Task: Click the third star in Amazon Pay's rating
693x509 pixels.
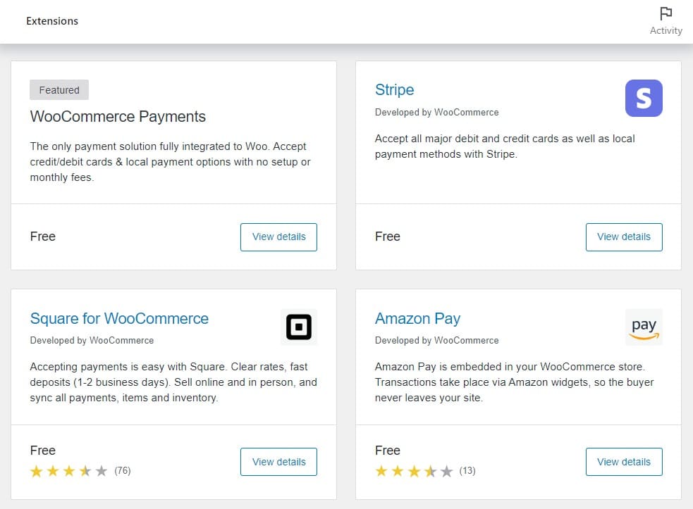Action: pos(415,470)
